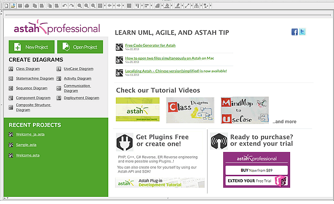The width and height of the screenshot is (334, 204).
Task: Undo the last action
Action: (x=64, y=6)
